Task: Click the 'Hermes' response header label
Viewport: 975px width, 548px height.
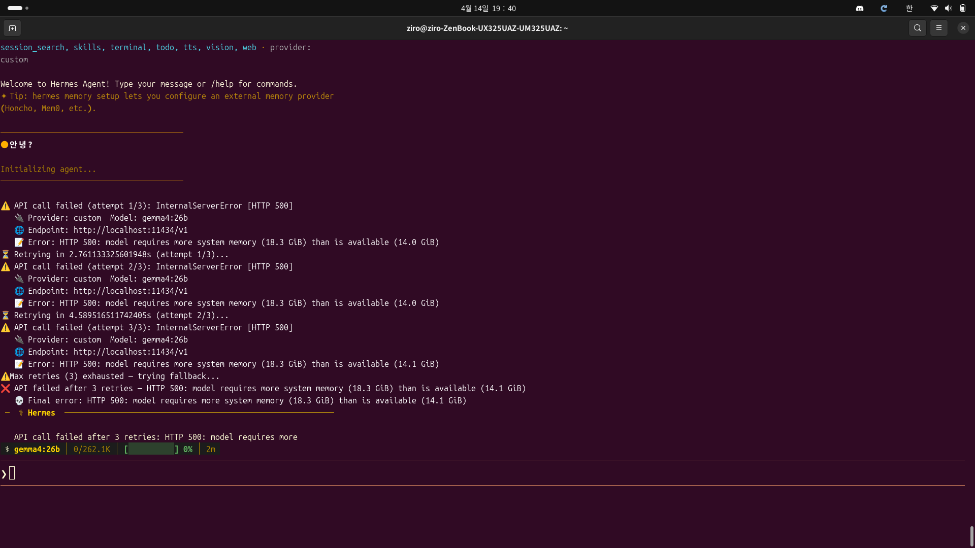Action: pos(41,413)
